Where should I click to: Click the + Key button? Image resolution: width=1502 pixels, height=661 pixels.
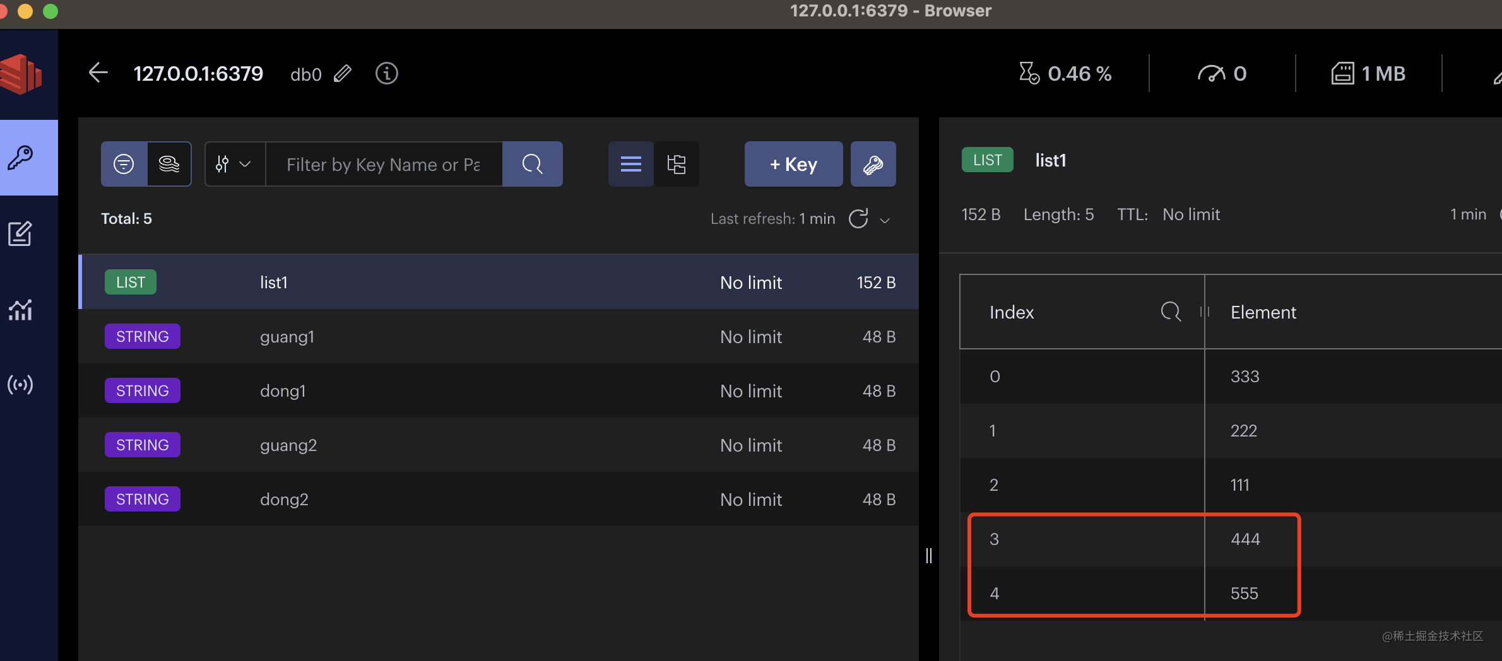[793, 164]
